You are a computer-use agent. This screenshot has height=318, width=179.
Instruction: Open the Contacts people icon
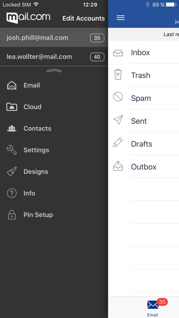pyautogui.click(x=12, y=128)
